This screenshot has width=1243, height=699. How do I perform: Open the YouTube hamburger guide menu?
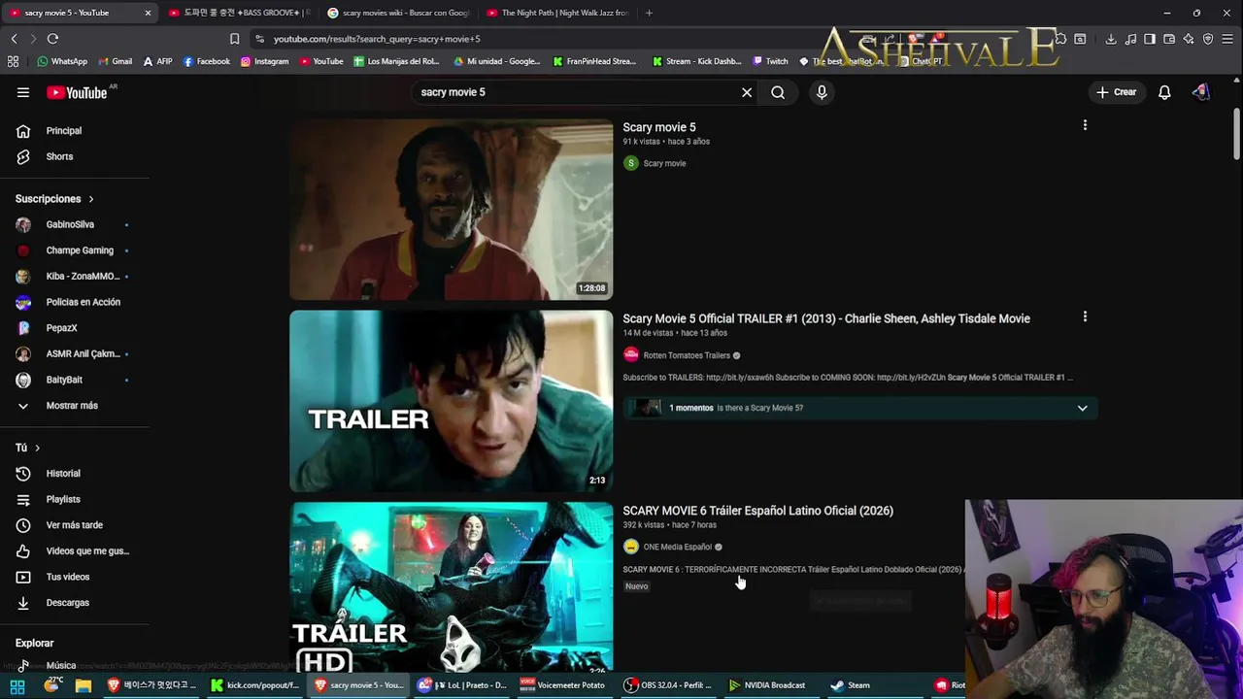point(23,92)
